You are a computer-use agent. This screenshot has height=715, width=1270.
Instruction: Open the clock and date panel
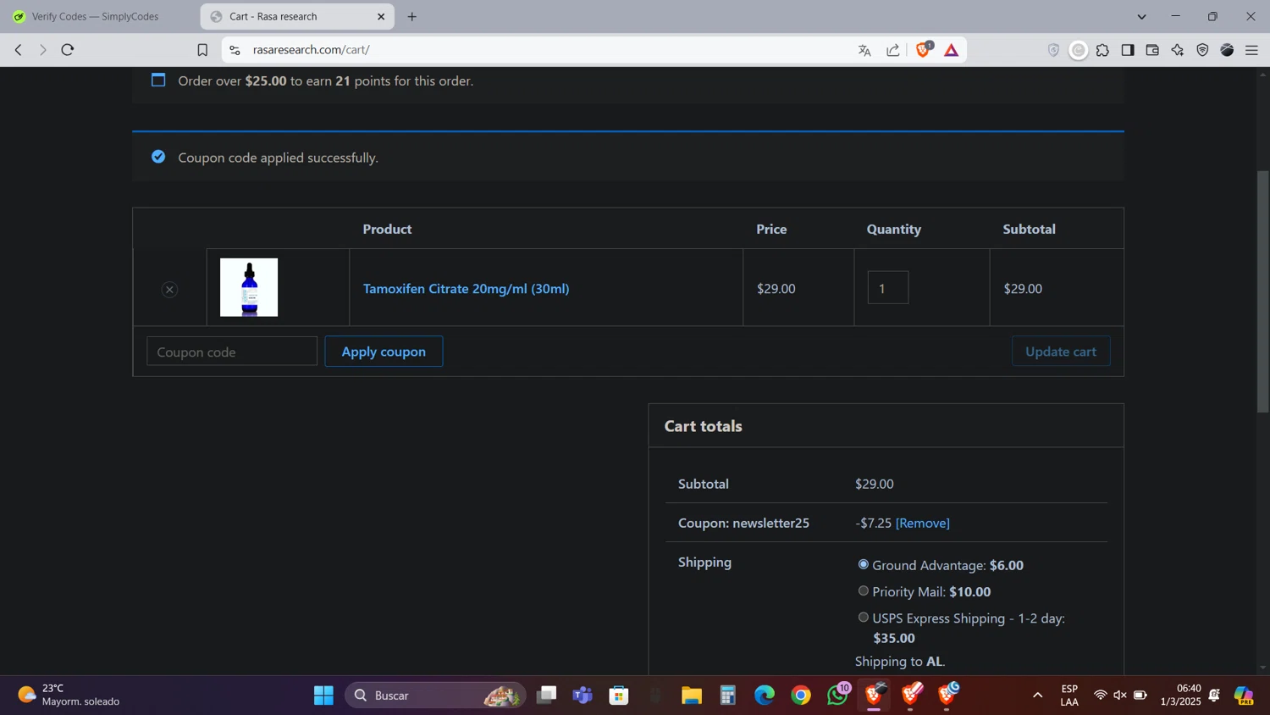pyautogui.click(x=1180, y=696)
